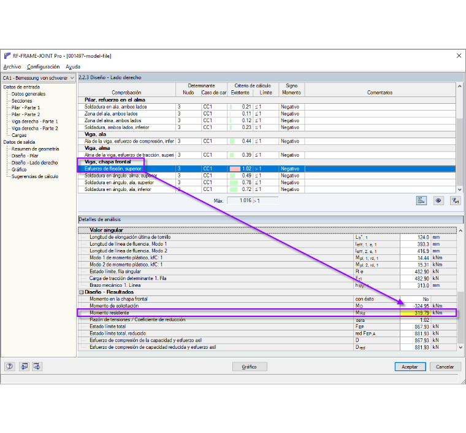Open the Ayuda menu
Image resolution: width=466 pixels, height=433 pixels.
(73, 67)
